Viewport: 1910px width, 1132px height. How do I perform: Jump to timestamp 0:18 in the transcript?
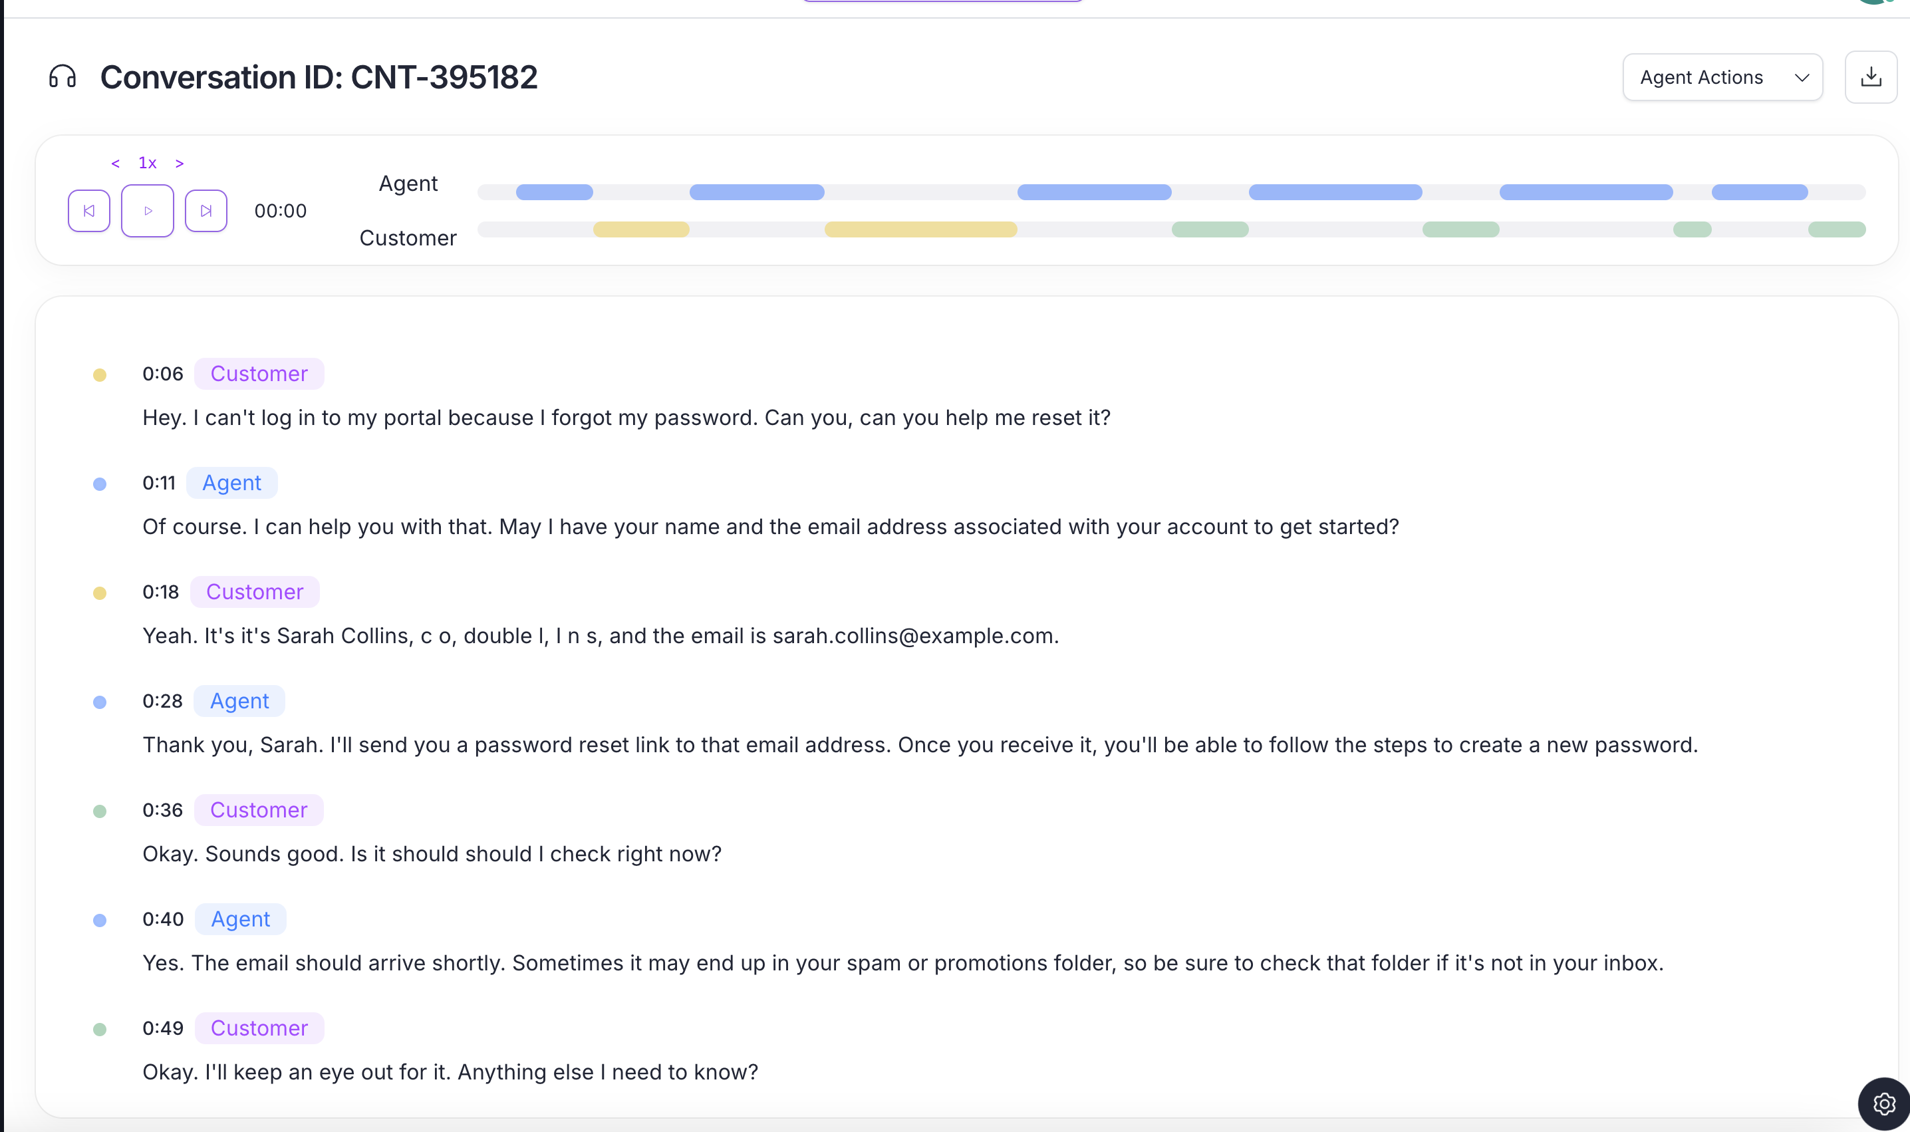[x=160, y=591]
